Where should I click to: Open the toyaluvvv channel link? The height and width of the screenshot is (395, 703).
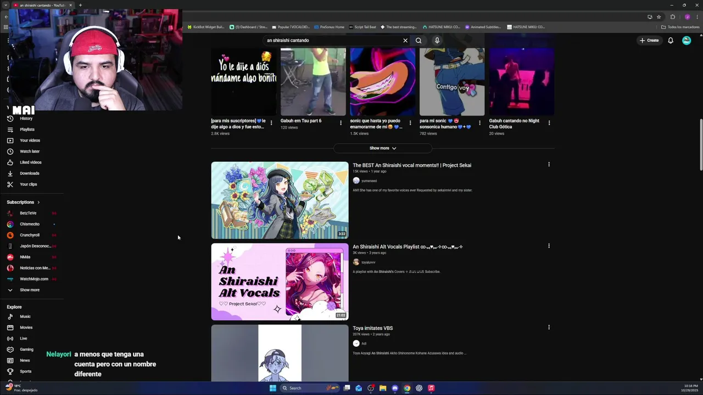368,262
